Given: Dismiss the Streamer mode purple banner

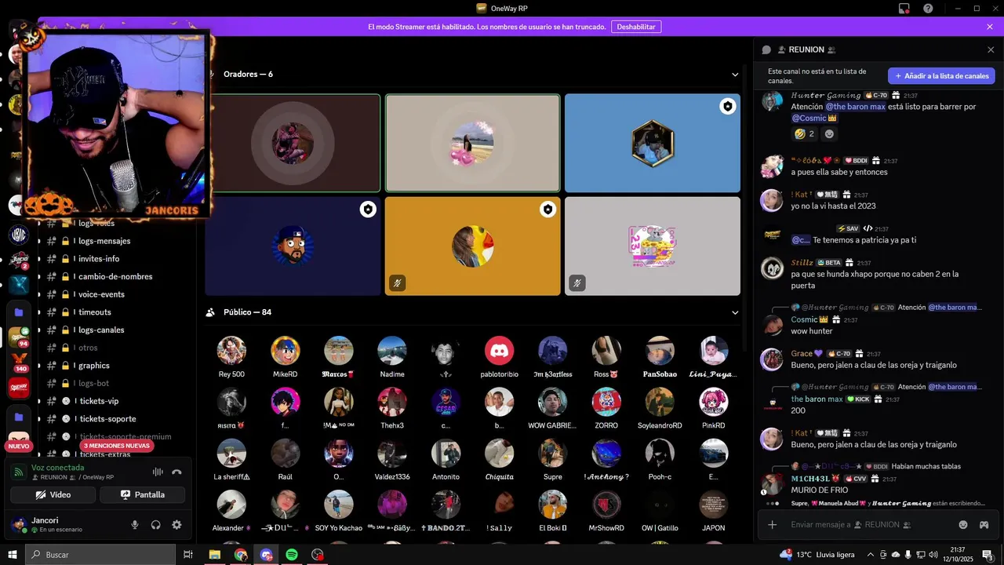Looking at the screenshot, I should (x=990, y=27).
